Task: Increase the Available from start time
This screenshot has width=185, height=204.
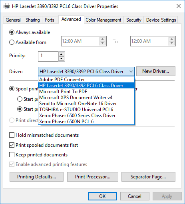Action: coord(103,39)
